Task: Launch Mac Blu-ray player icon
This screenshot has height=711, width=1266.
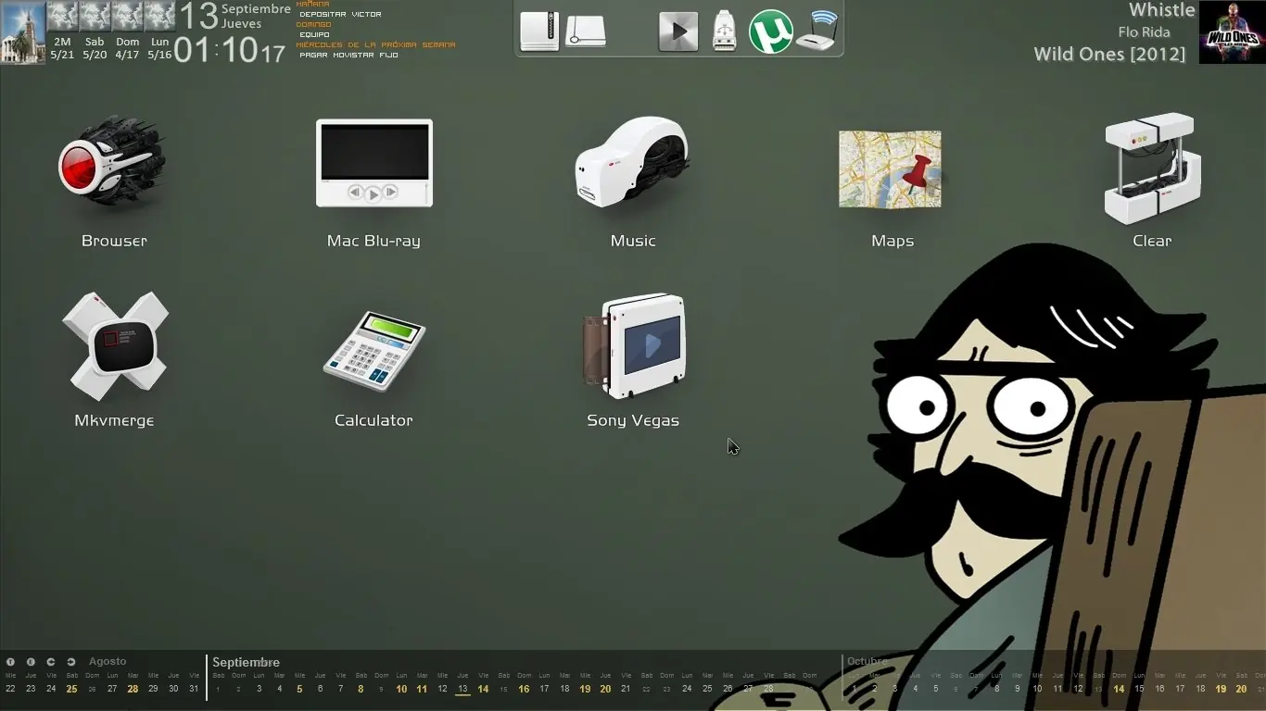Action: (x=373, y=163)
